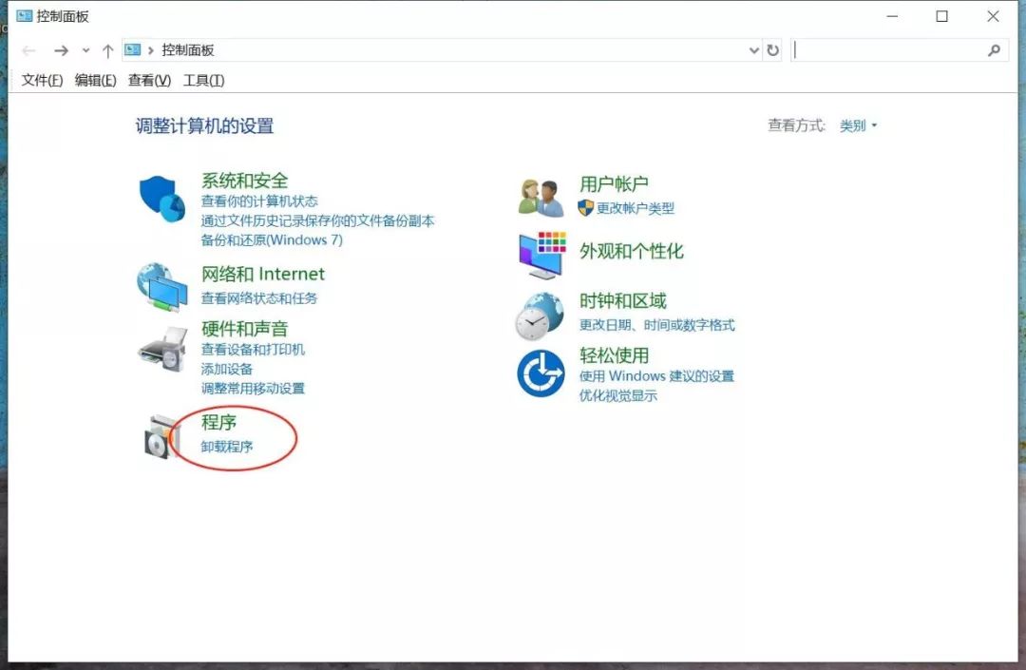Click the Control Panel title bar icon

(24, 16)
